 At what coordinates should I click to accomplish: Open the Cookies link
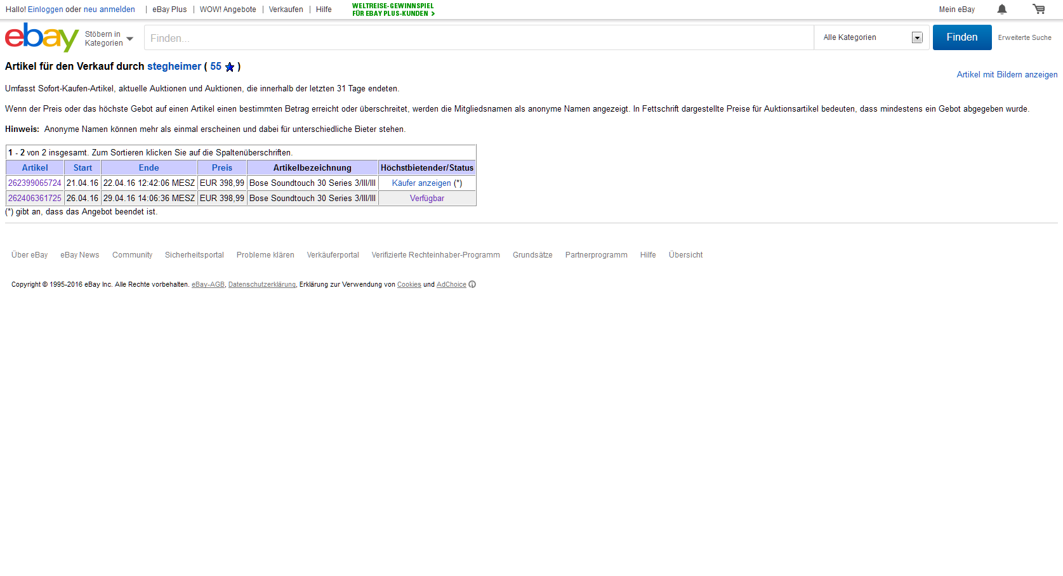pos(409,285)
